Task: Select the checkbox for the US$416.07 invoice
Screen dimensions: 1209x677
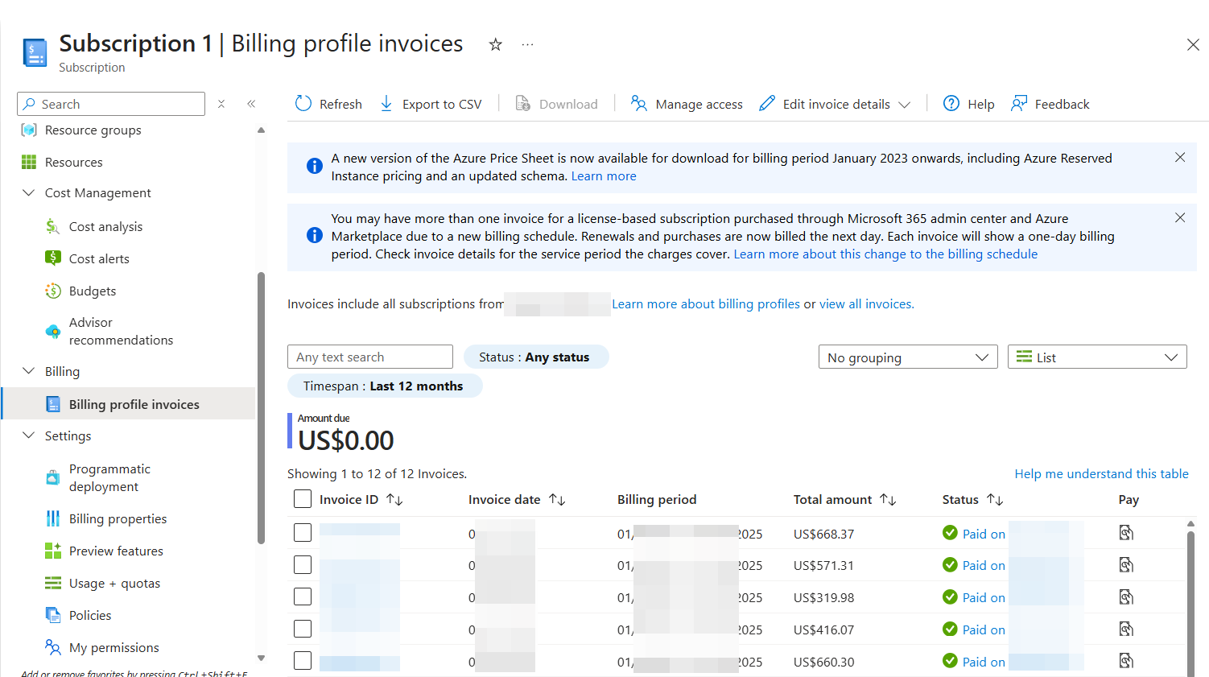Action: pyautogui.click(x=303, y=629)
